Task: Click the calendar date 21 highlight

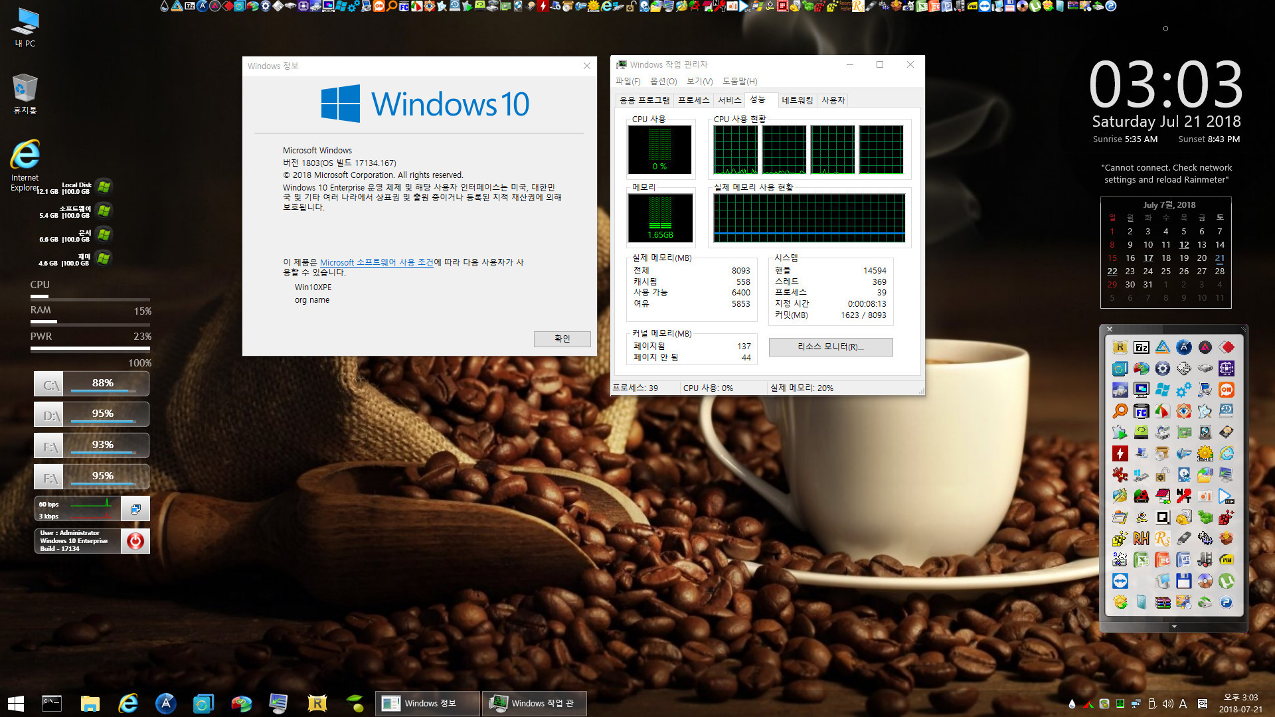Action: (x=1221, y=258)
